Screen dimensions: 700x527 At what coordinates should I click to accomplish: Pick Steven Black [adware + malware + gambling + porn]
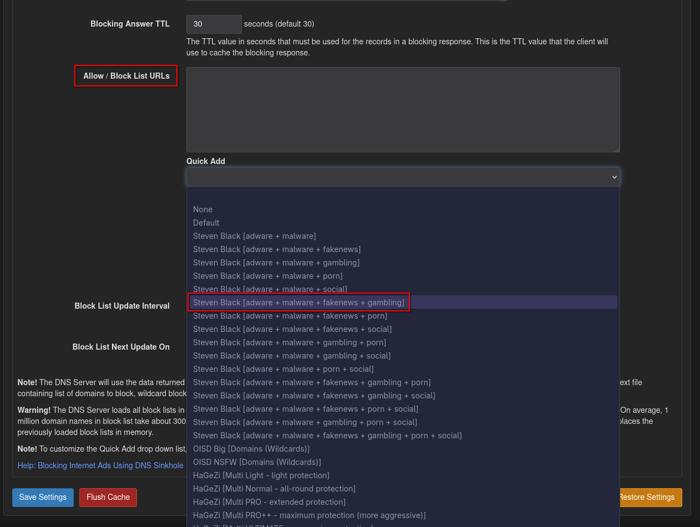(403, 342)
